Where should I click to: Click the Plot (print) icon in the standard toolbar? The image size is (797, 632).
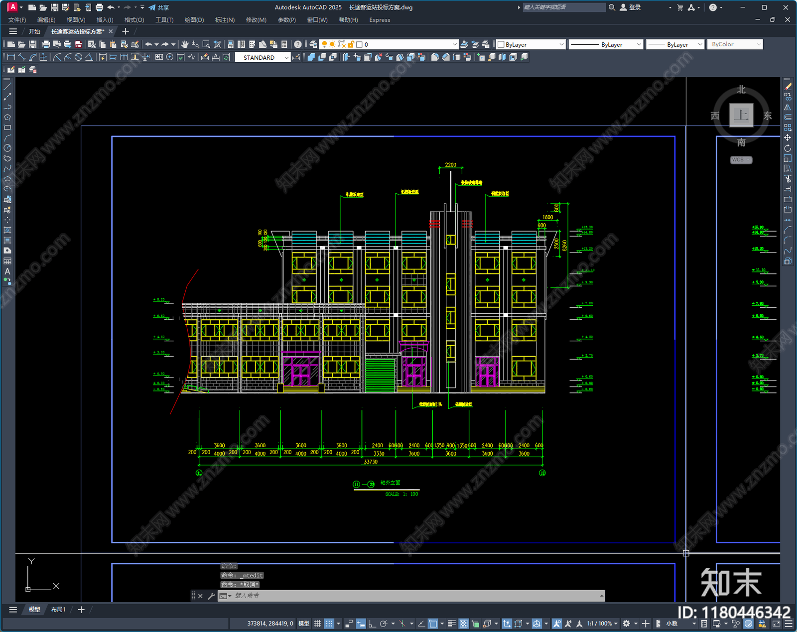coord(46,44)
